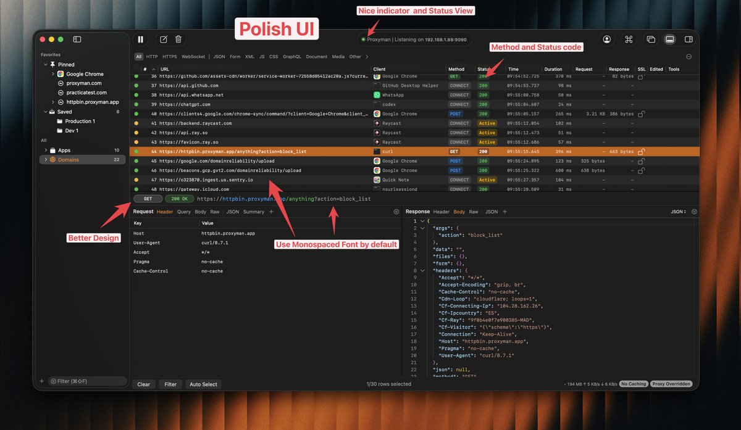The width and height of the screenshot is (741, 430).
Task: Click the sidebar Filter search field
Action: [x=88, y=381]
